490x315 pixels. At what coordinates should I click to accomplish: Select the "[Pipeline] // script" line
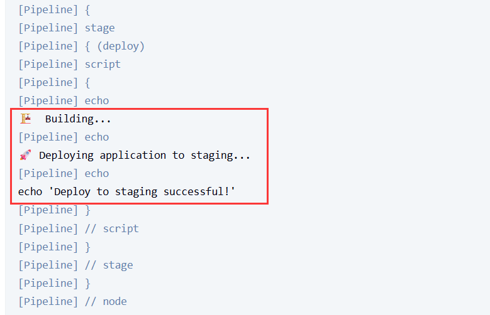click(79, 228)
